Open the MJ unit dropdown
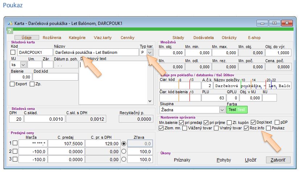The height and width of the screenshot is (172, 299). pyautogui.click(x=23, y=65)
